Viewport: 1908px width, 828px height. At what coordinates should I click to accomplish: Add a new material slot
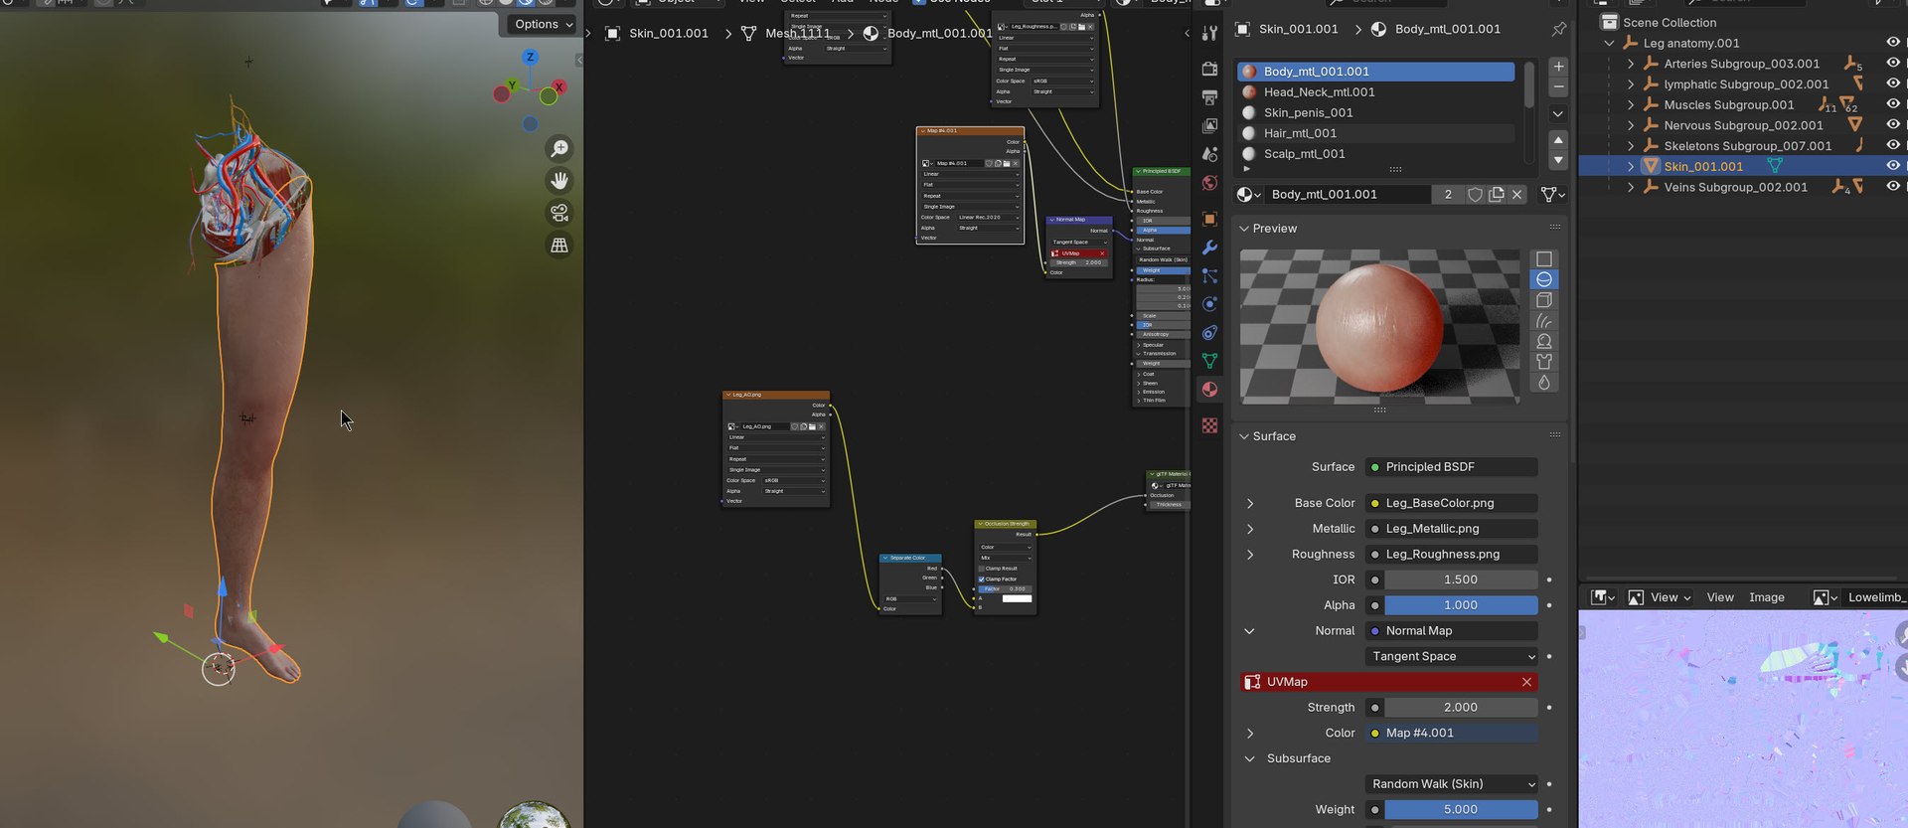(x=1558, y=67)
